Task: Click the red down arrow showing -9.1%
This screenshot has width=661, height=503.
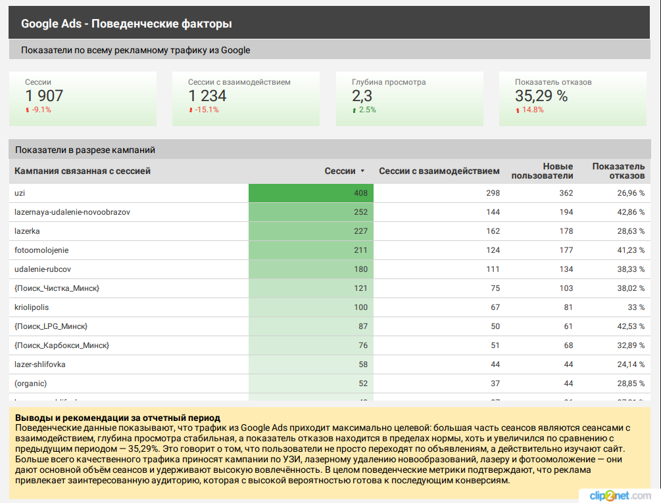Action: (28, 110)
